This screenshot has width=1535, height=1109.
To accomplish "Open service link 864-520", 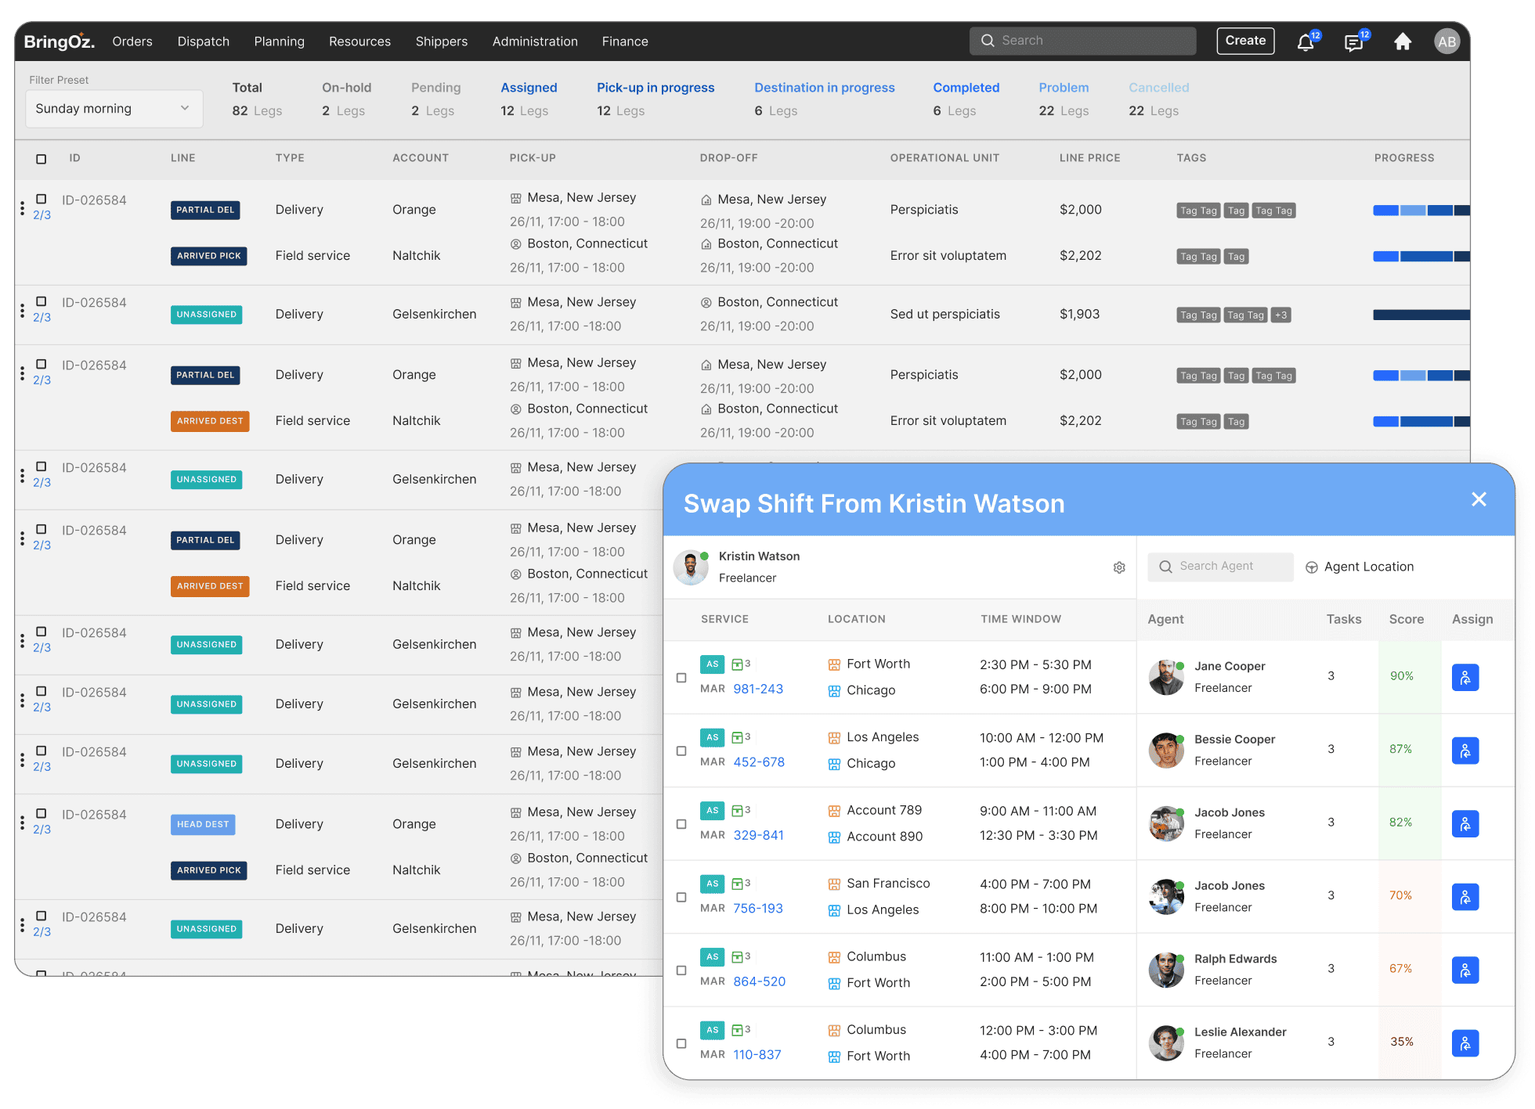I will coord(759,981).
